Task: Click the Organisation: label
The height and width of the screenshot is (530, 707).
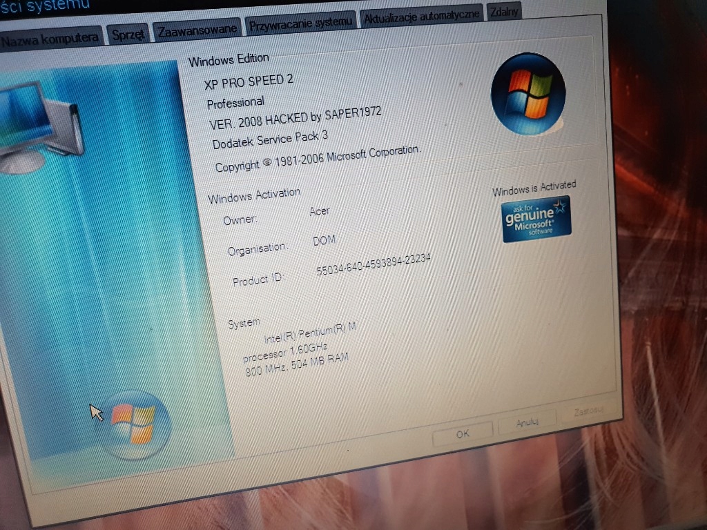Action: click(257, 249)
